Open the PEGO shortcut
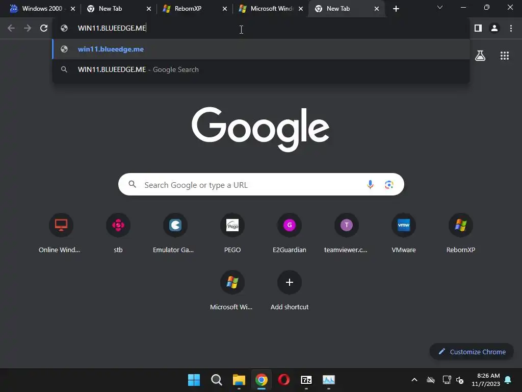 click(232, 233)
